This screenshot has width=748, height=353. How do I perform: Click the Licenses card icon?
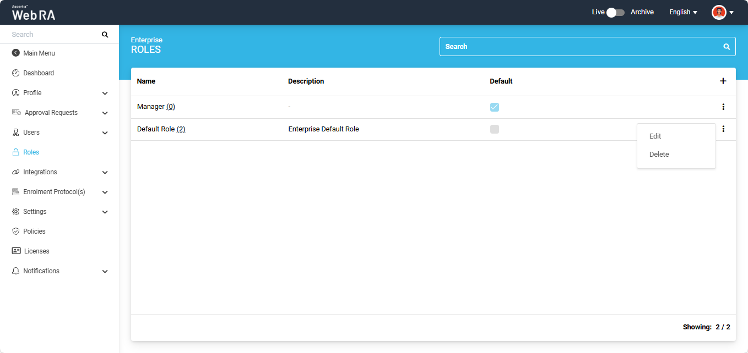pyautogui.click(x=17, y=251)
